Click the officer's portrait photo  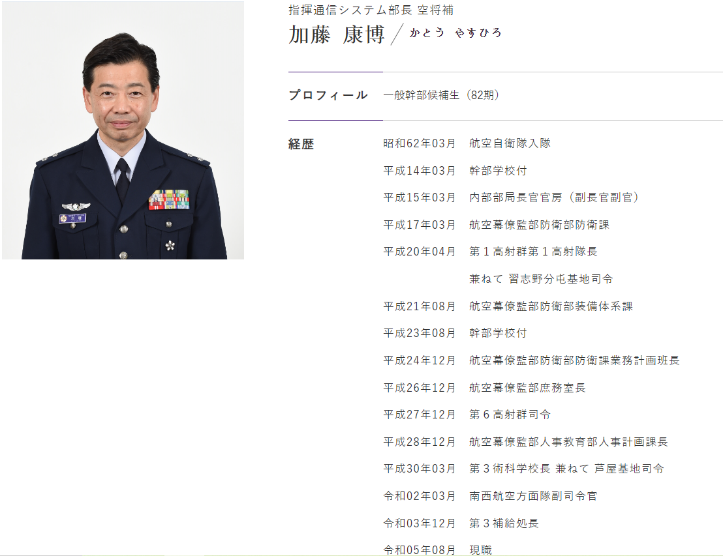click(x=123, y=130)
